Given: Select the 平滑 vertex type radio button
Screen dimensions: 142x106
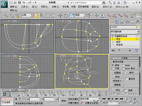Looking at the screenshot, I should click(113, 68).
